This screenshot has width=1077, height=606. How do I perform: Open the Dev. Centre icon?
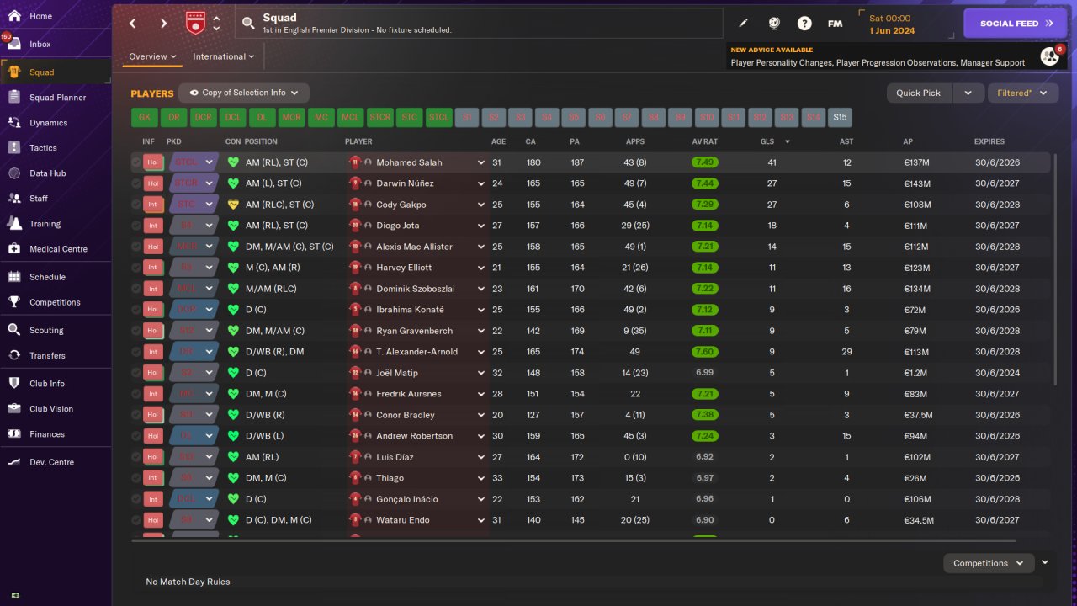pos(14,462)
